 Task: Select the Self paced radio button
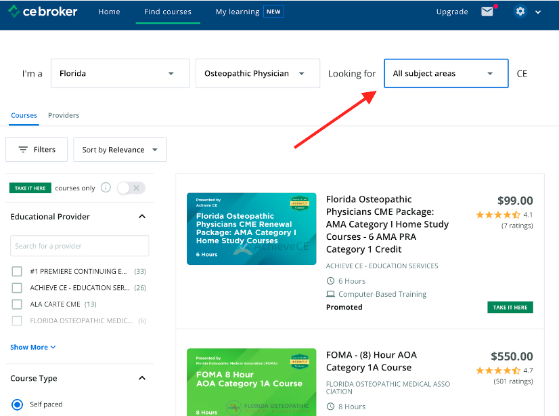click(x=17, y=404)
